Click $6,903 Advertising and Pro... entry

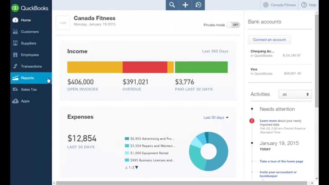click(152, 139)
